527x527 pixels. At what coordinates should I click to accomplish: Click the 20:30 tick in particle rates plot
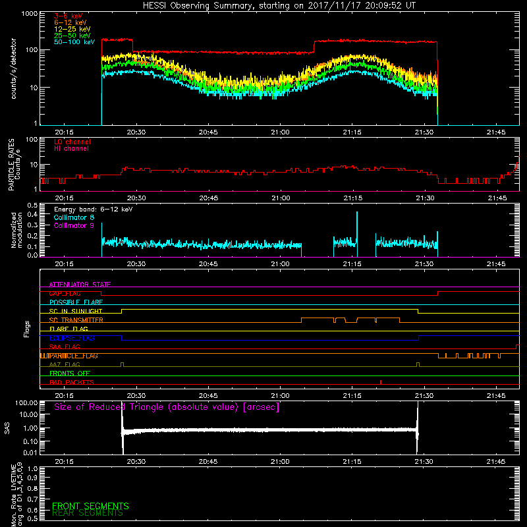(136, 198)
